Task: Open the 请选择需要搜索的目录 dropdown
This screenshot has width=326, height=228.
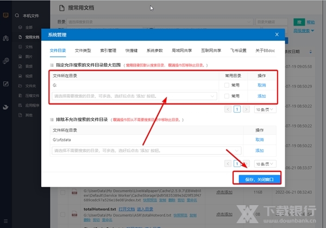Action: point(134,96)
